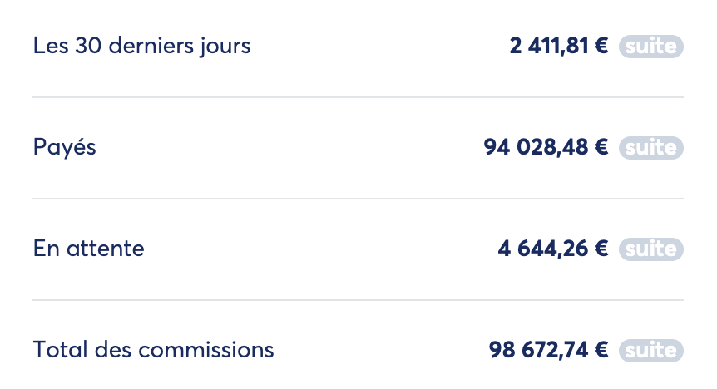This screenshot has height=389, width=717.
Task: Select the 'Total des commissions' label
Action: (153, 351)
